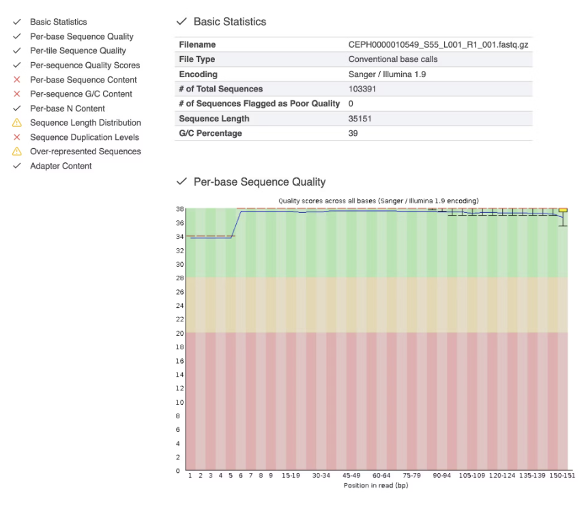
Task: Click the checkmark beside the Basic Statistics heading
Action: pyautogui.click(x=181, y=22)
